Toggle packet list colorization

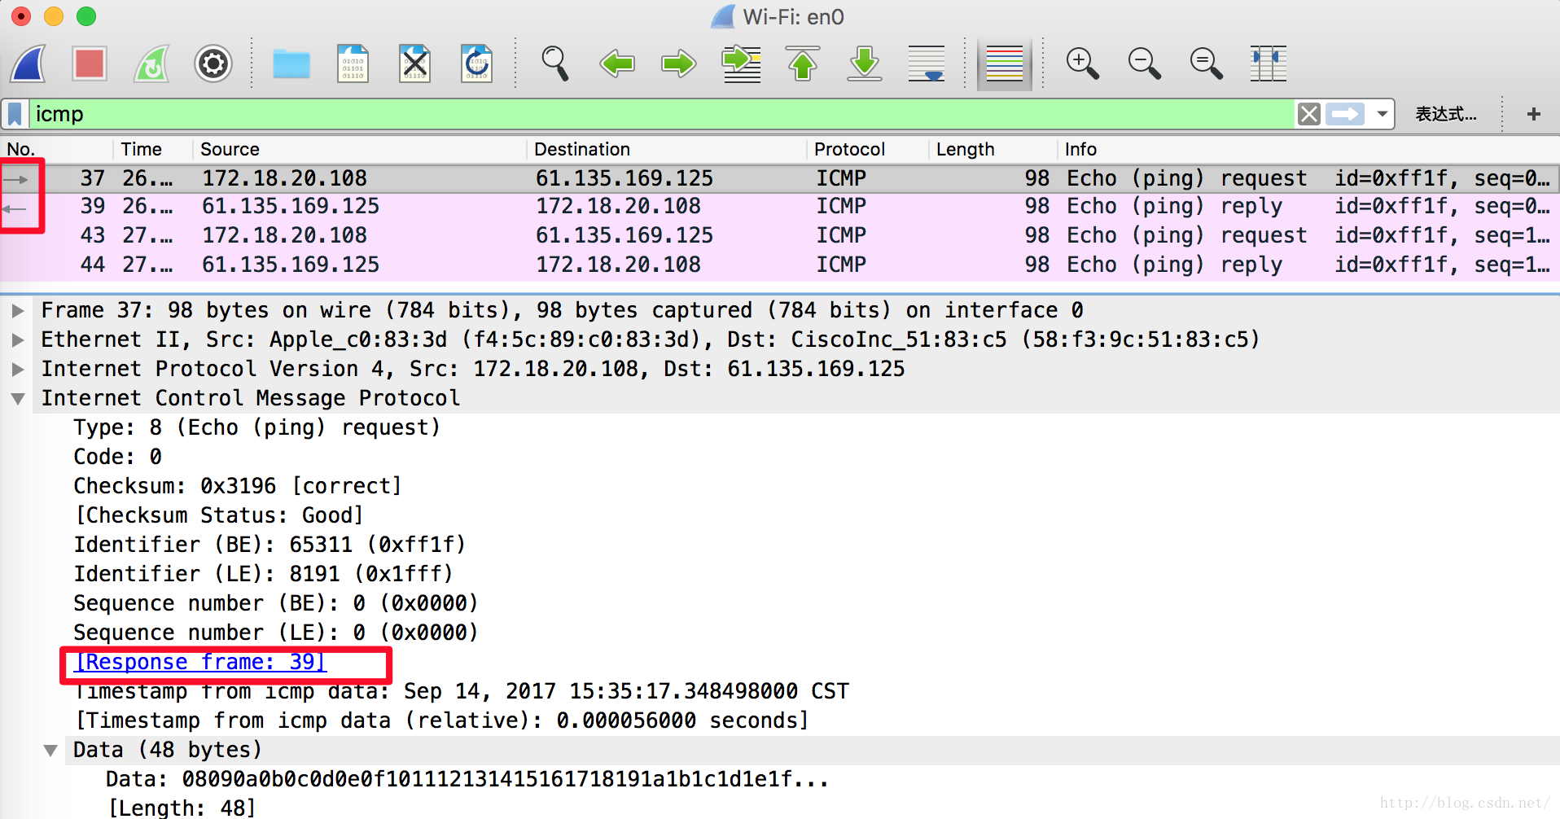tap(1005, 64)
